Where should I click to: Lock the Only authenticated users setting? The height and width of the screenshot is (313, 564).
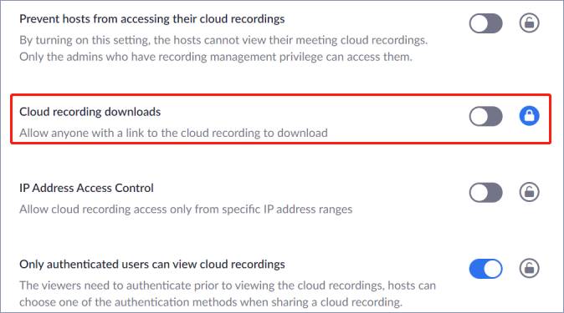(529, 268)
